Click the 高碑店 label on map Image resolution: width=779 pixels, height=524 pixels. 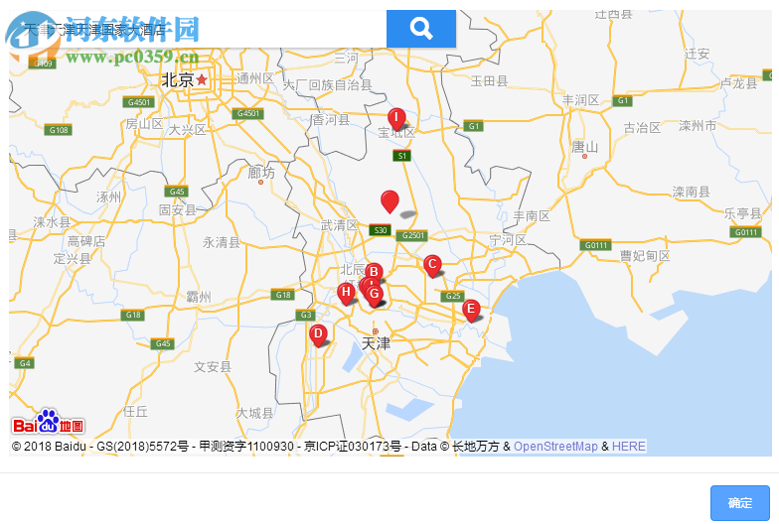coord(86,241)
